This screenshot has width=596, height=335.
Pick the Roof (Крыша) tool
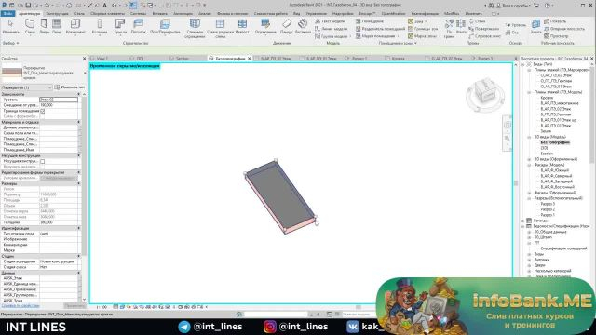[x=120, y=26]
